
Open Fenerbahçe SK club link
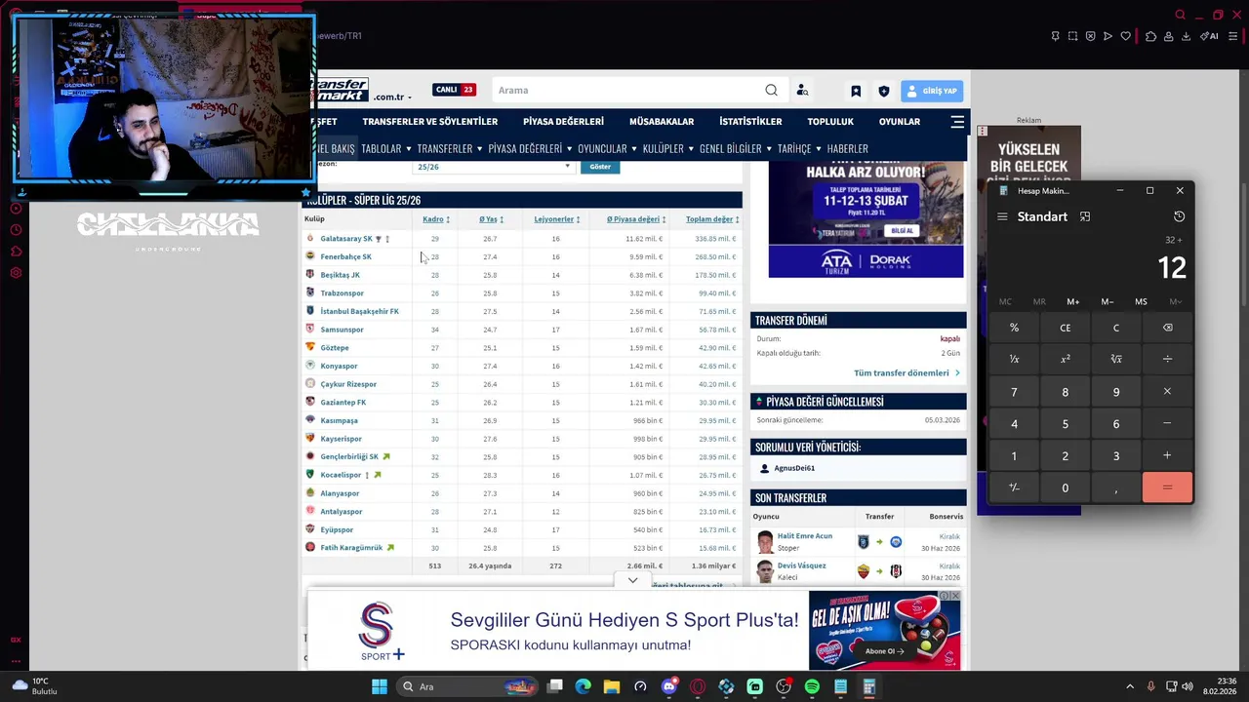point(345,256)
